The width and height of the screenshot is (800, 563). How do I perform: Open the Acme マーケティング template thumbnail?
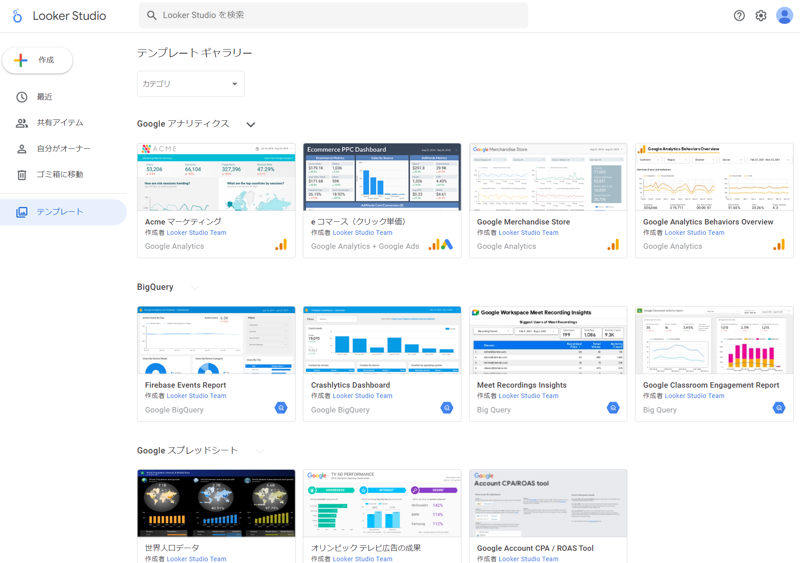(x=216, y=177)
